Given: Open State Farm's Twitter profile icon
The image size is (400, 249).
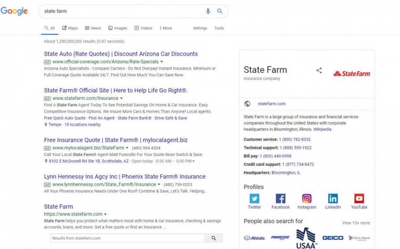Looking at the screenshot, I should pos(254,199).
